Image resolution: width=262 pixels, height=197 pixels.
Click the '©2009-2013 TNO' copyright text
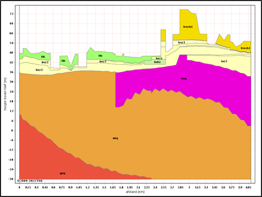(x=30, y=181)
